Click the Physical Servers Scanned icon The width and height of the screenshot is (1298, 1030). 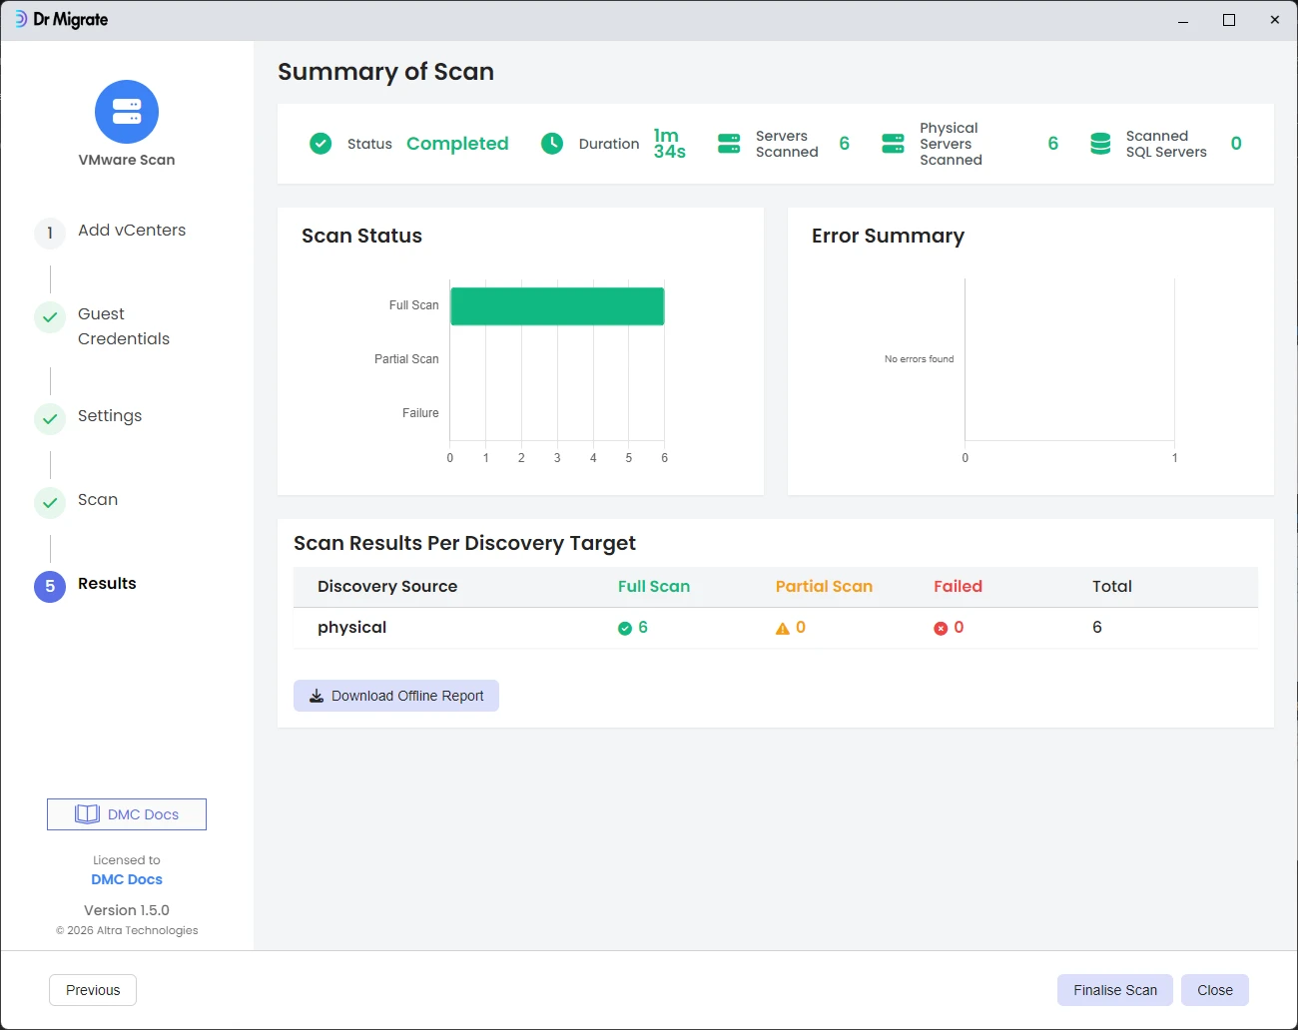(894, 144)
